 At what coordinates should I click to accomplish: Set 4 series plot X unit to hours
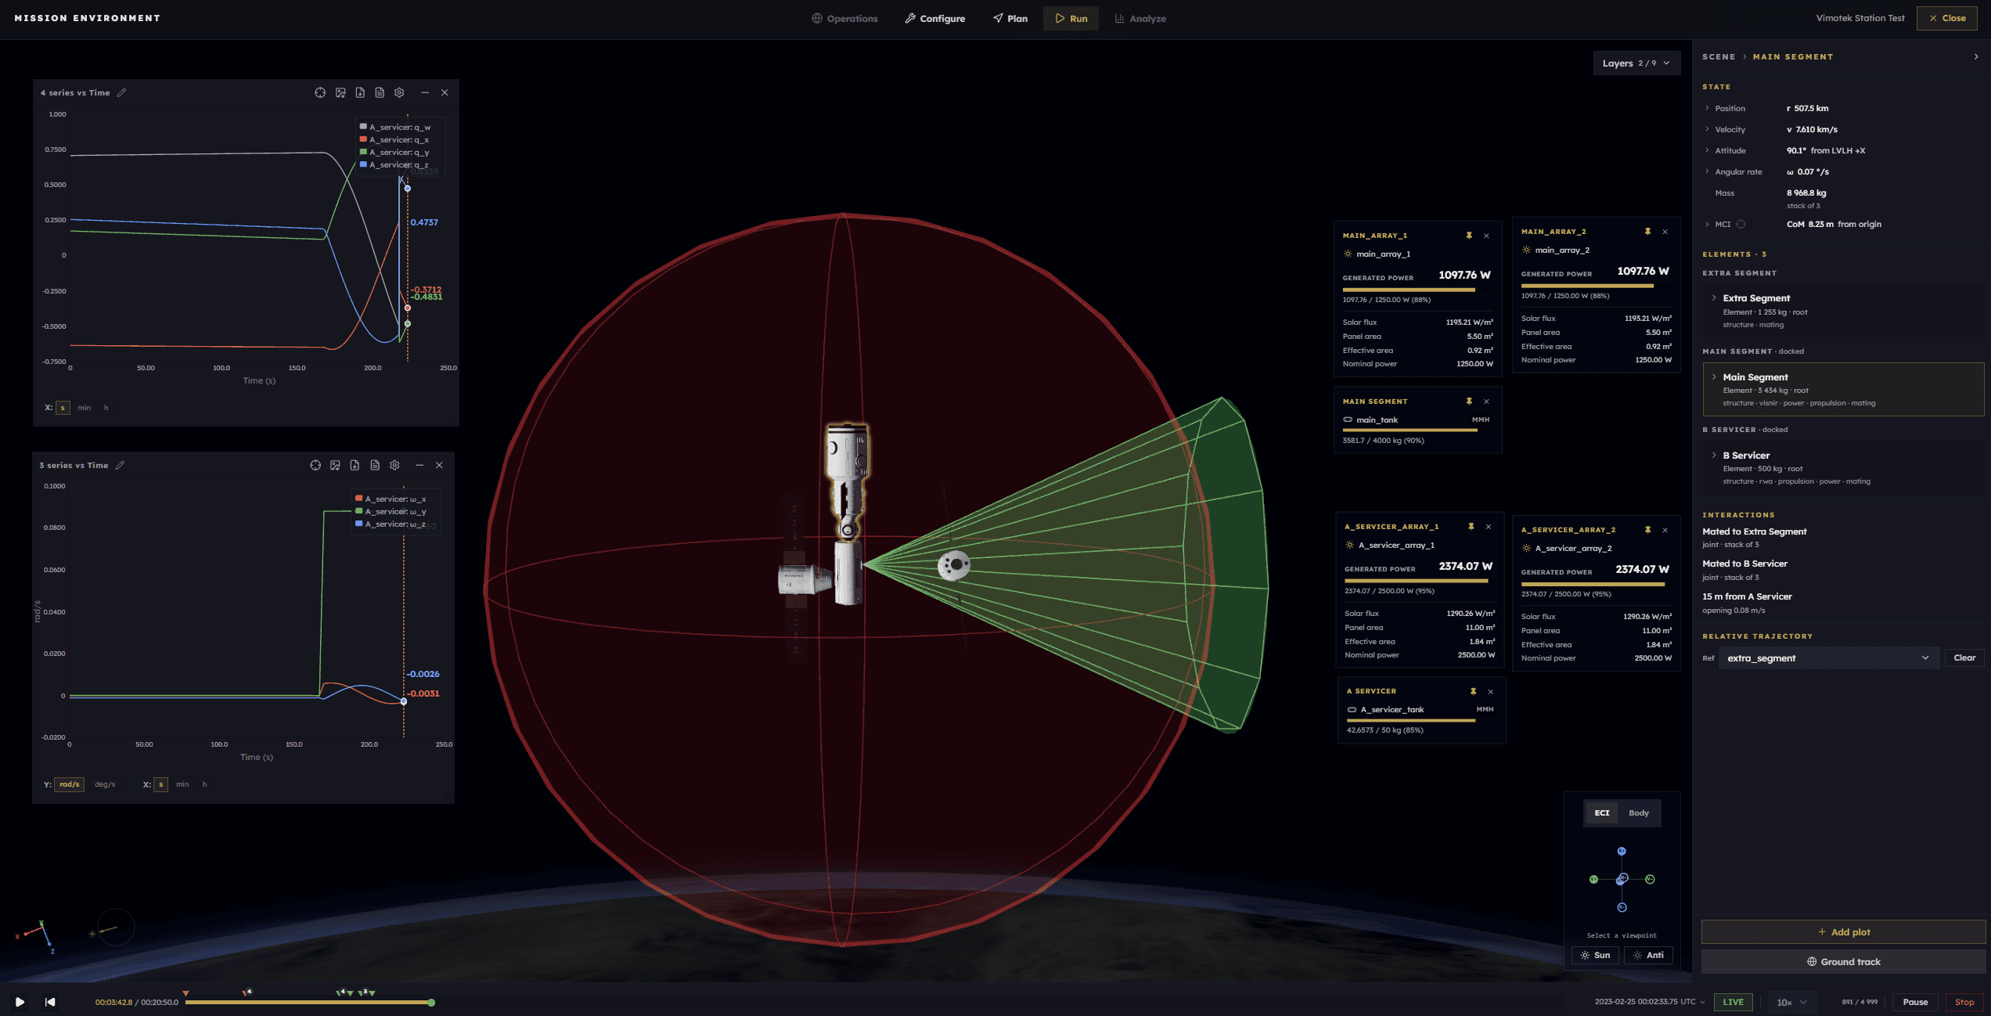106,408
